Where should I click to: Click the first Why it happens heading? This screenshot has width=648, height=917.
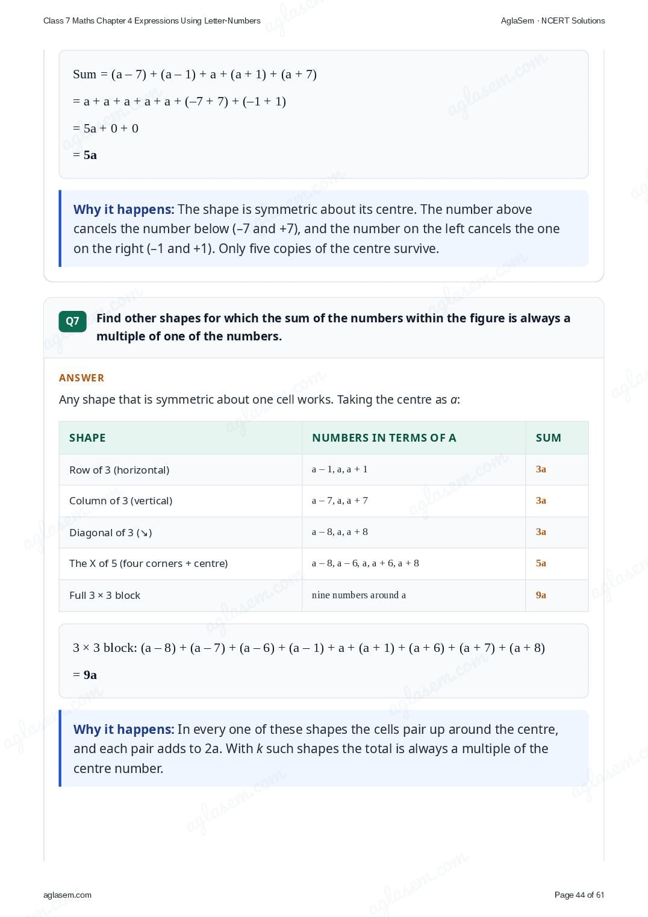click(x=123, y=209)
